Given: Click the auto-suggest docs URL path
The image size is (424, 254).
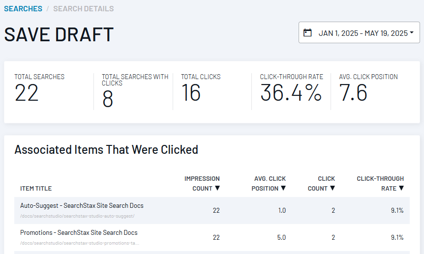Looking at the screenshot, I should (77, 216).
